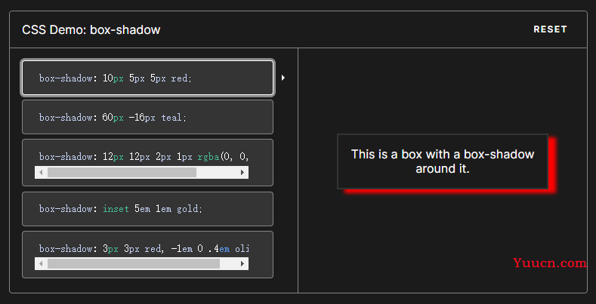
Task: Click right scroll arrow in bottom example
Action: [242, 263]
